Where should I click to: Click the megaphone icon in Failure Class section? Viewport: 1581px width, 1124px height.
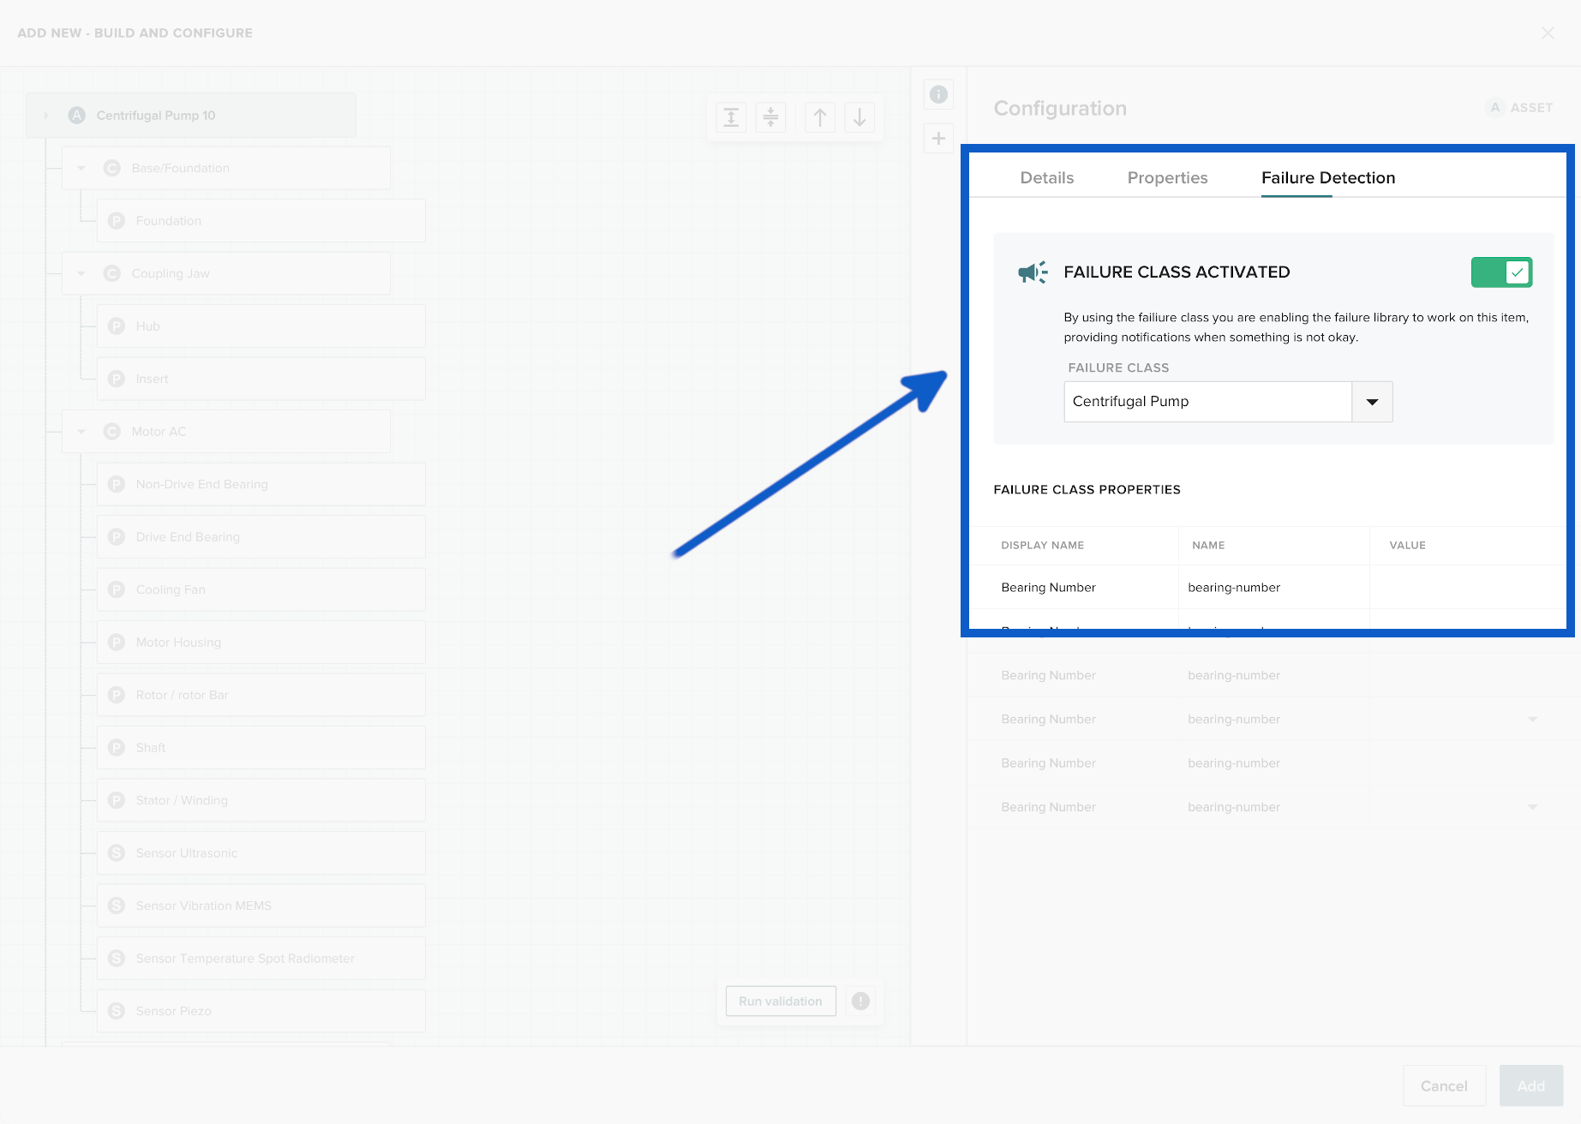click(1031, 272)
